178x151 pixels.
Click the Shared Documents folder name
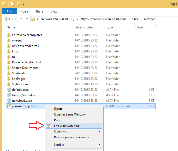[25, 68]
